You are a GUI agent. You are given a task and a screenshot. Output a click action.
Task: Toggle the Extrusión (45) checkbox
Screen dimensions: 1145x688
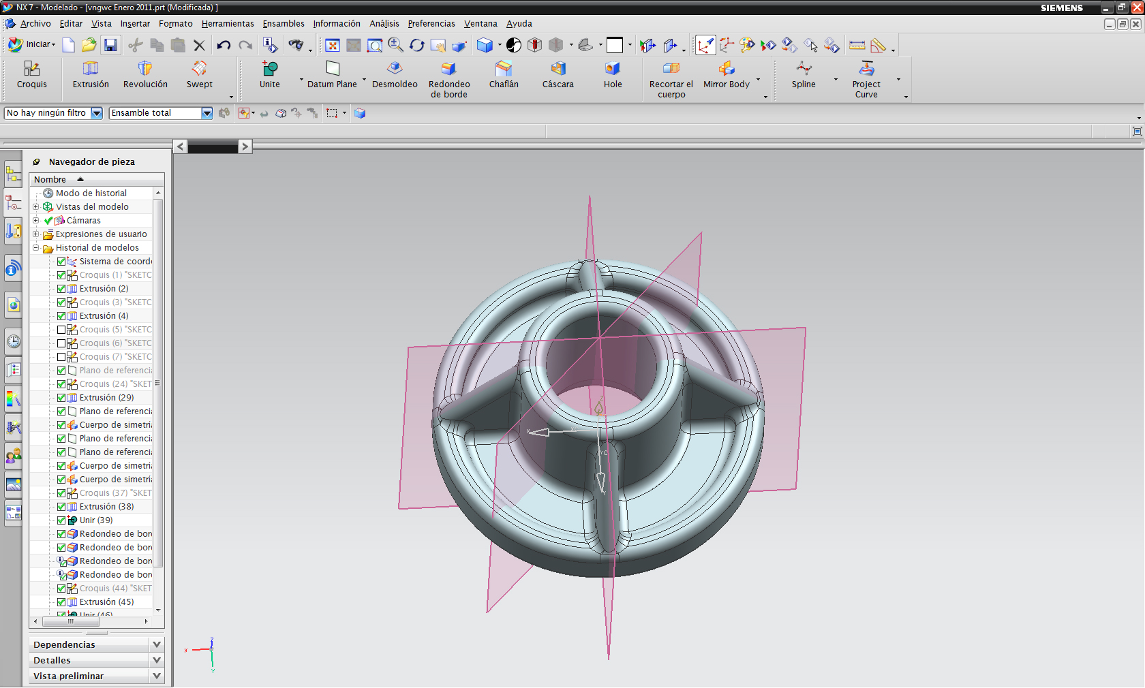[61, 602]
